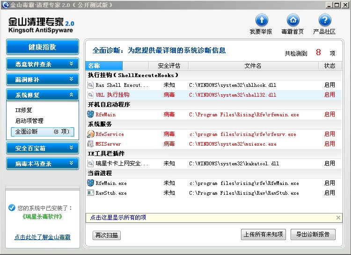Image resolution: width=351 pixels, height=255 pixels.
Task: Expand the 恶意软件查杀 section chevron
Action: 71,64
